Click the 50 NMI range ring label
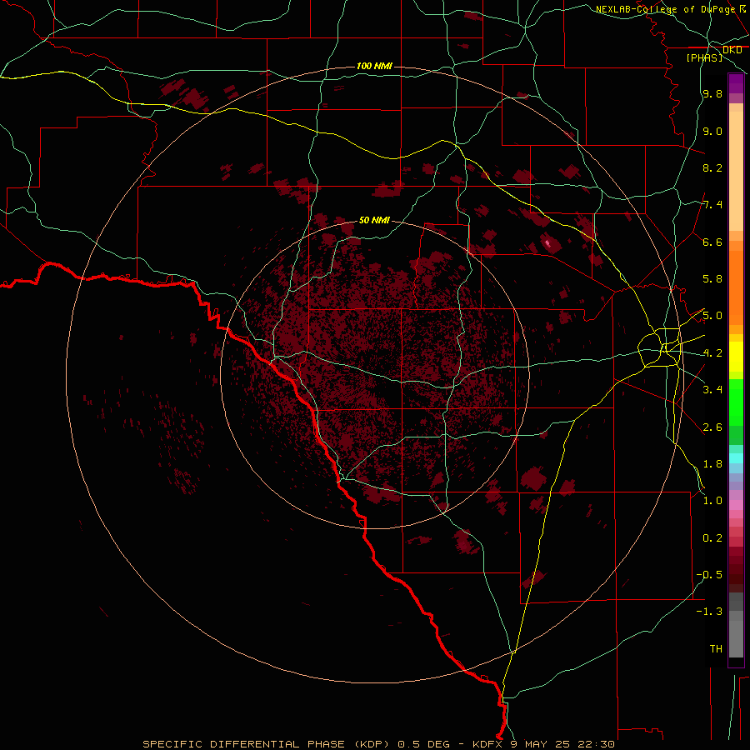Screen dimensions: 750x750 pos(374,220)
